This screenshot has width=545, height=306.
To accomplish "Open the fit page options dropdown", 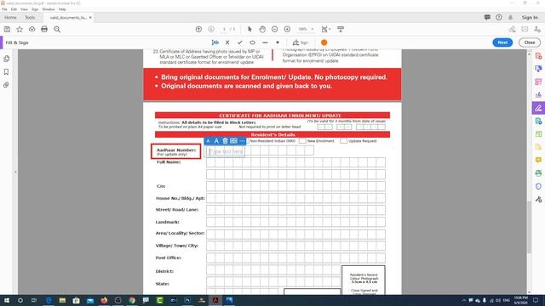I will tap(325, 29).
